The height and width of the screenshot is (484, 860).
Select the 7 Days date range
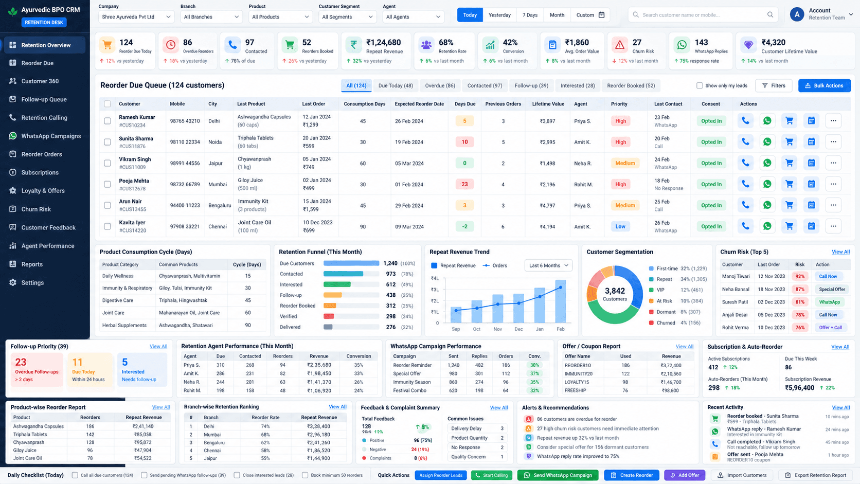(x=530, y=15)
